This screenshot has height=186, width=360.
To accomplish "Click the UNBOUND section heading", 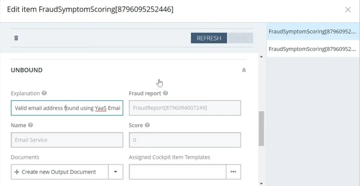I will click(x=27, y=70).
